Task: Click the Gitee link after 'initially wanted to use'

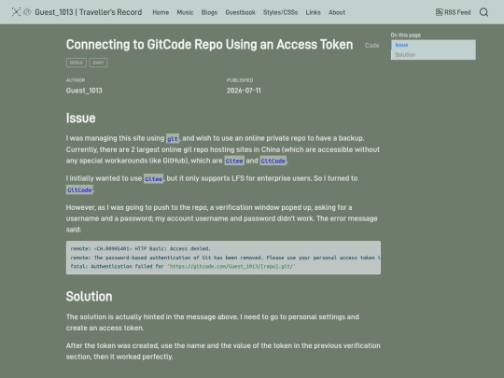Action: tap(153, 178)
